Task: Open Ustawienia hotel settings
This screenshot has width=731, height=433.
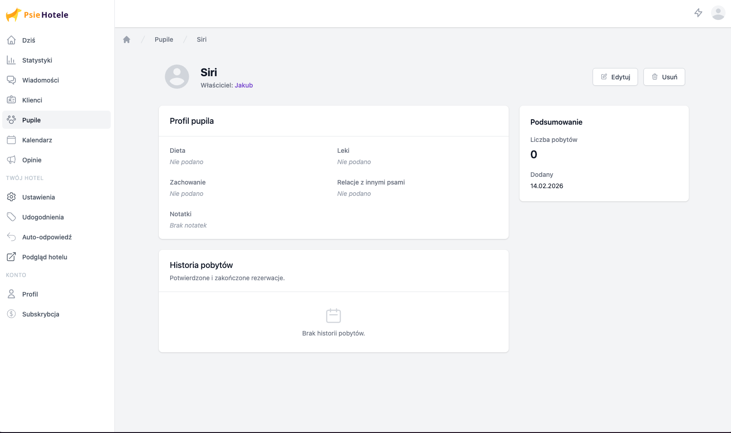Action: click(39, 197)
